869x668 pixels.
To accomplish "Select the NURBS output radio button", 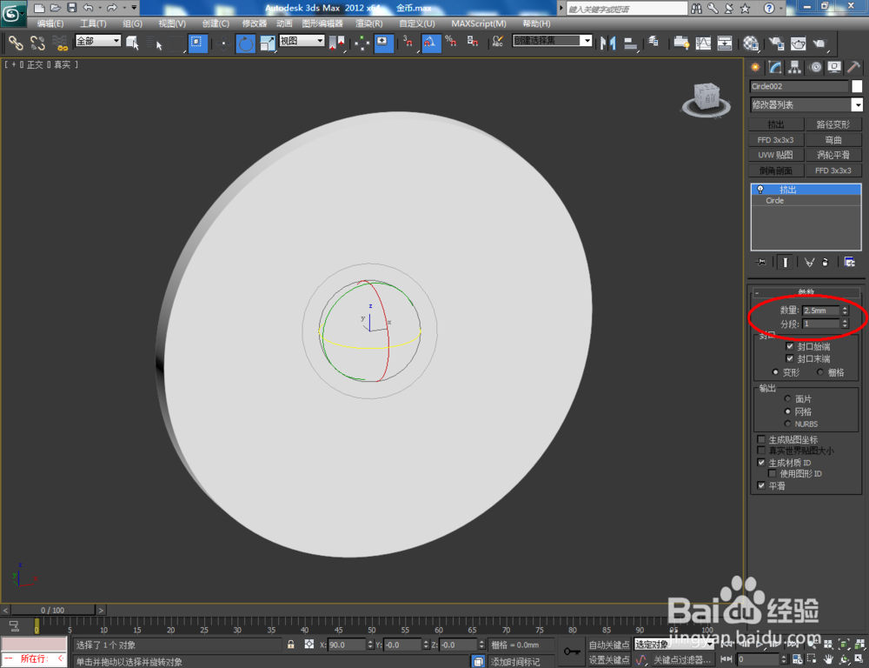I will (787, 424).
